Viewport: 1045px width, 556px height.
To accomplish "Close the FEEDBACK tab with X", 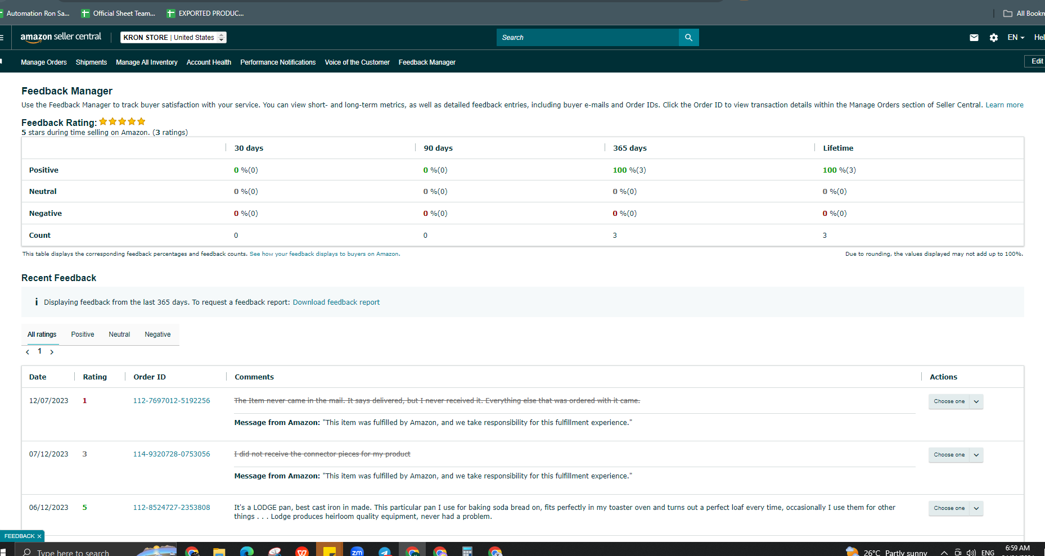I will (39, 536).
